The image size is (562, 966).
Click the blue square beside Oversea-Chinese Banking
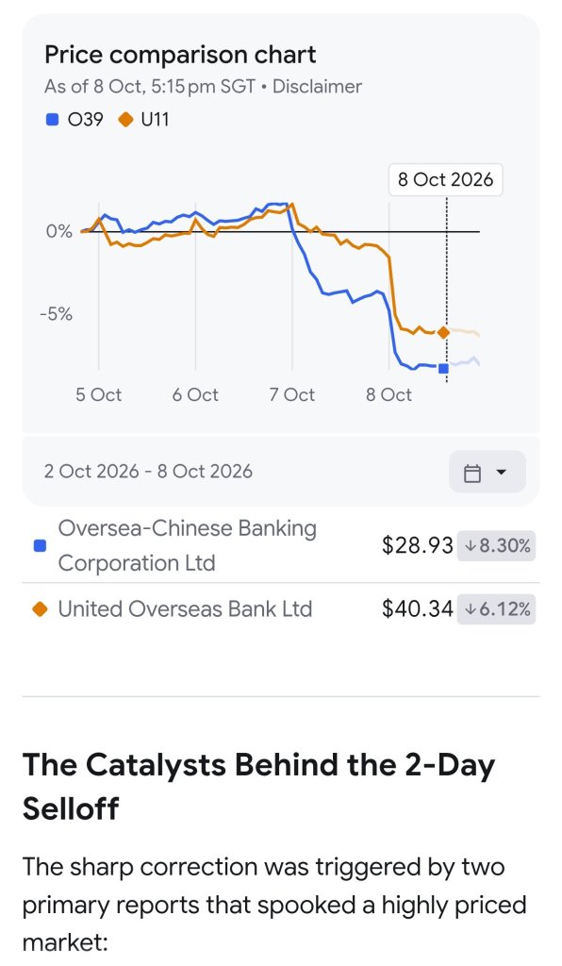click(x=40, y=546)
